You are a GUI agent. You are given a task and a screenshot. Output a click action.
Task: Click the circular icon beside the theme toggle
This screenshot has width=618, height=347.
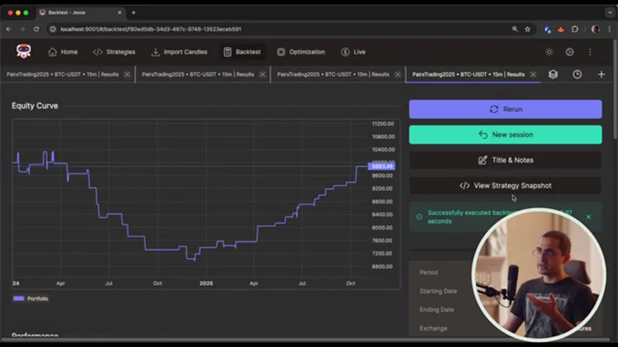tap(570, 52)
